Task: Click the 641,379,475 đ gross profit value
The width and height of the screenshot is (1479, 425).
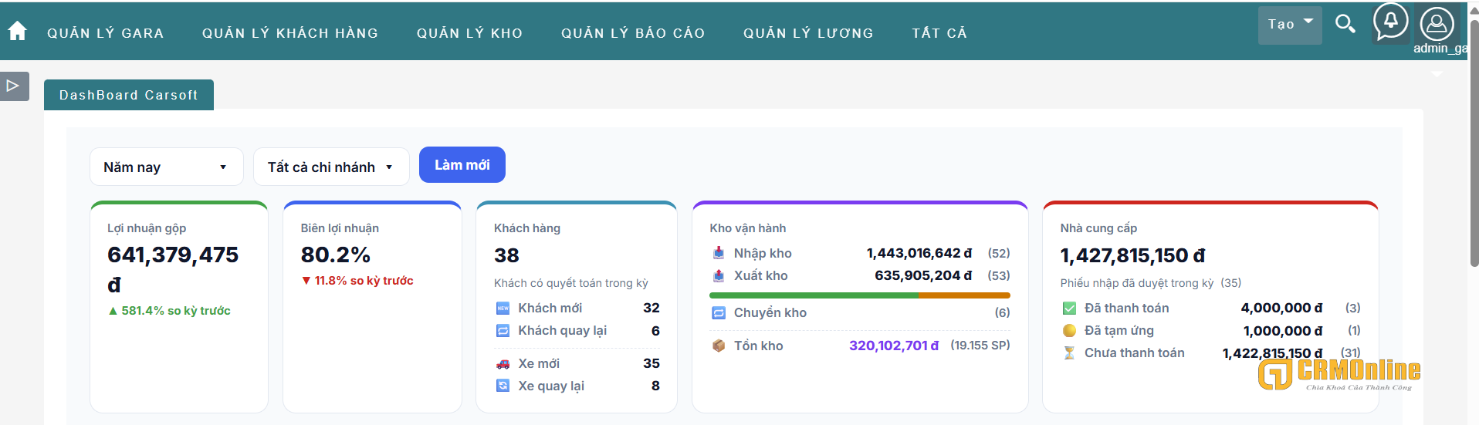Action: [x=173, y=269]
